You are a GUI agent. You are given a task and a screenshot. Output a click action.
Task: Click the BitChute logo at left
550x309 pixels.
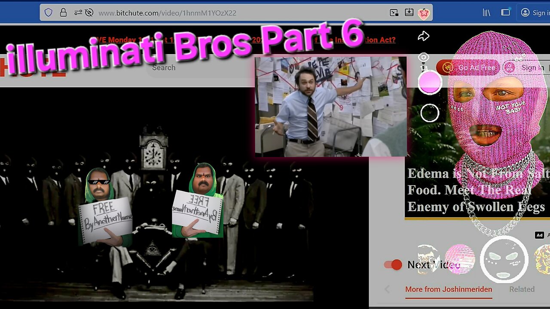pyautogui.click(x=33, y=67)
